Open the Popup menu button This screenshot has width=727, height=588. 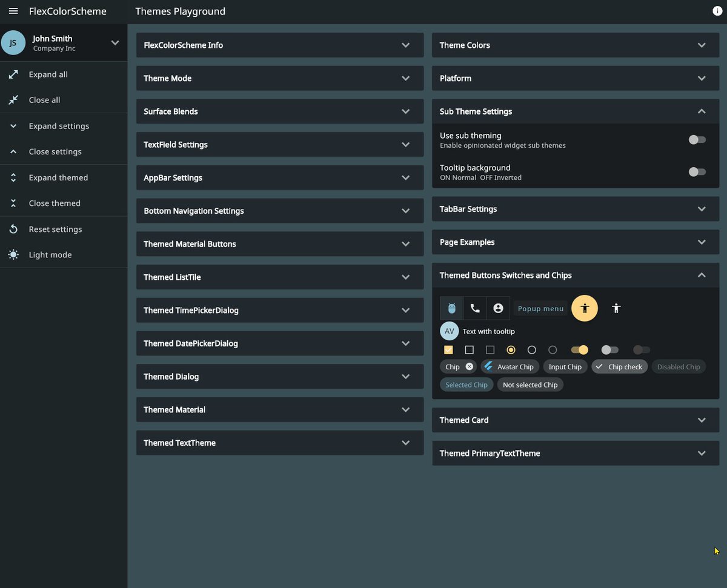tap(541, 308)
